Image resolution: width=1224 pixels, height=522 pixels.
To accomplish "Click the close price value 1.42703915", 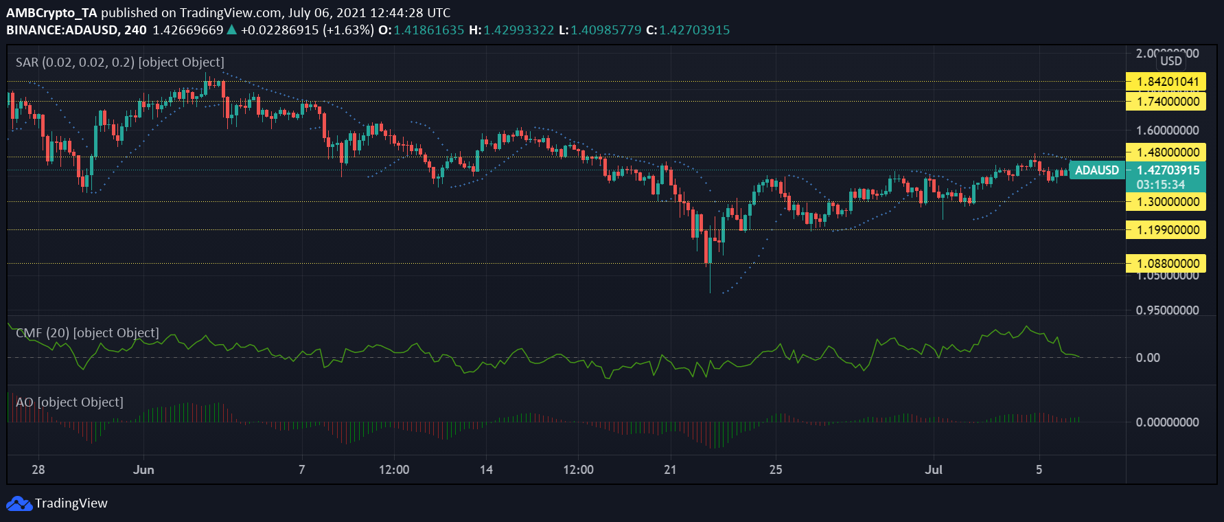I will (695, 30).
